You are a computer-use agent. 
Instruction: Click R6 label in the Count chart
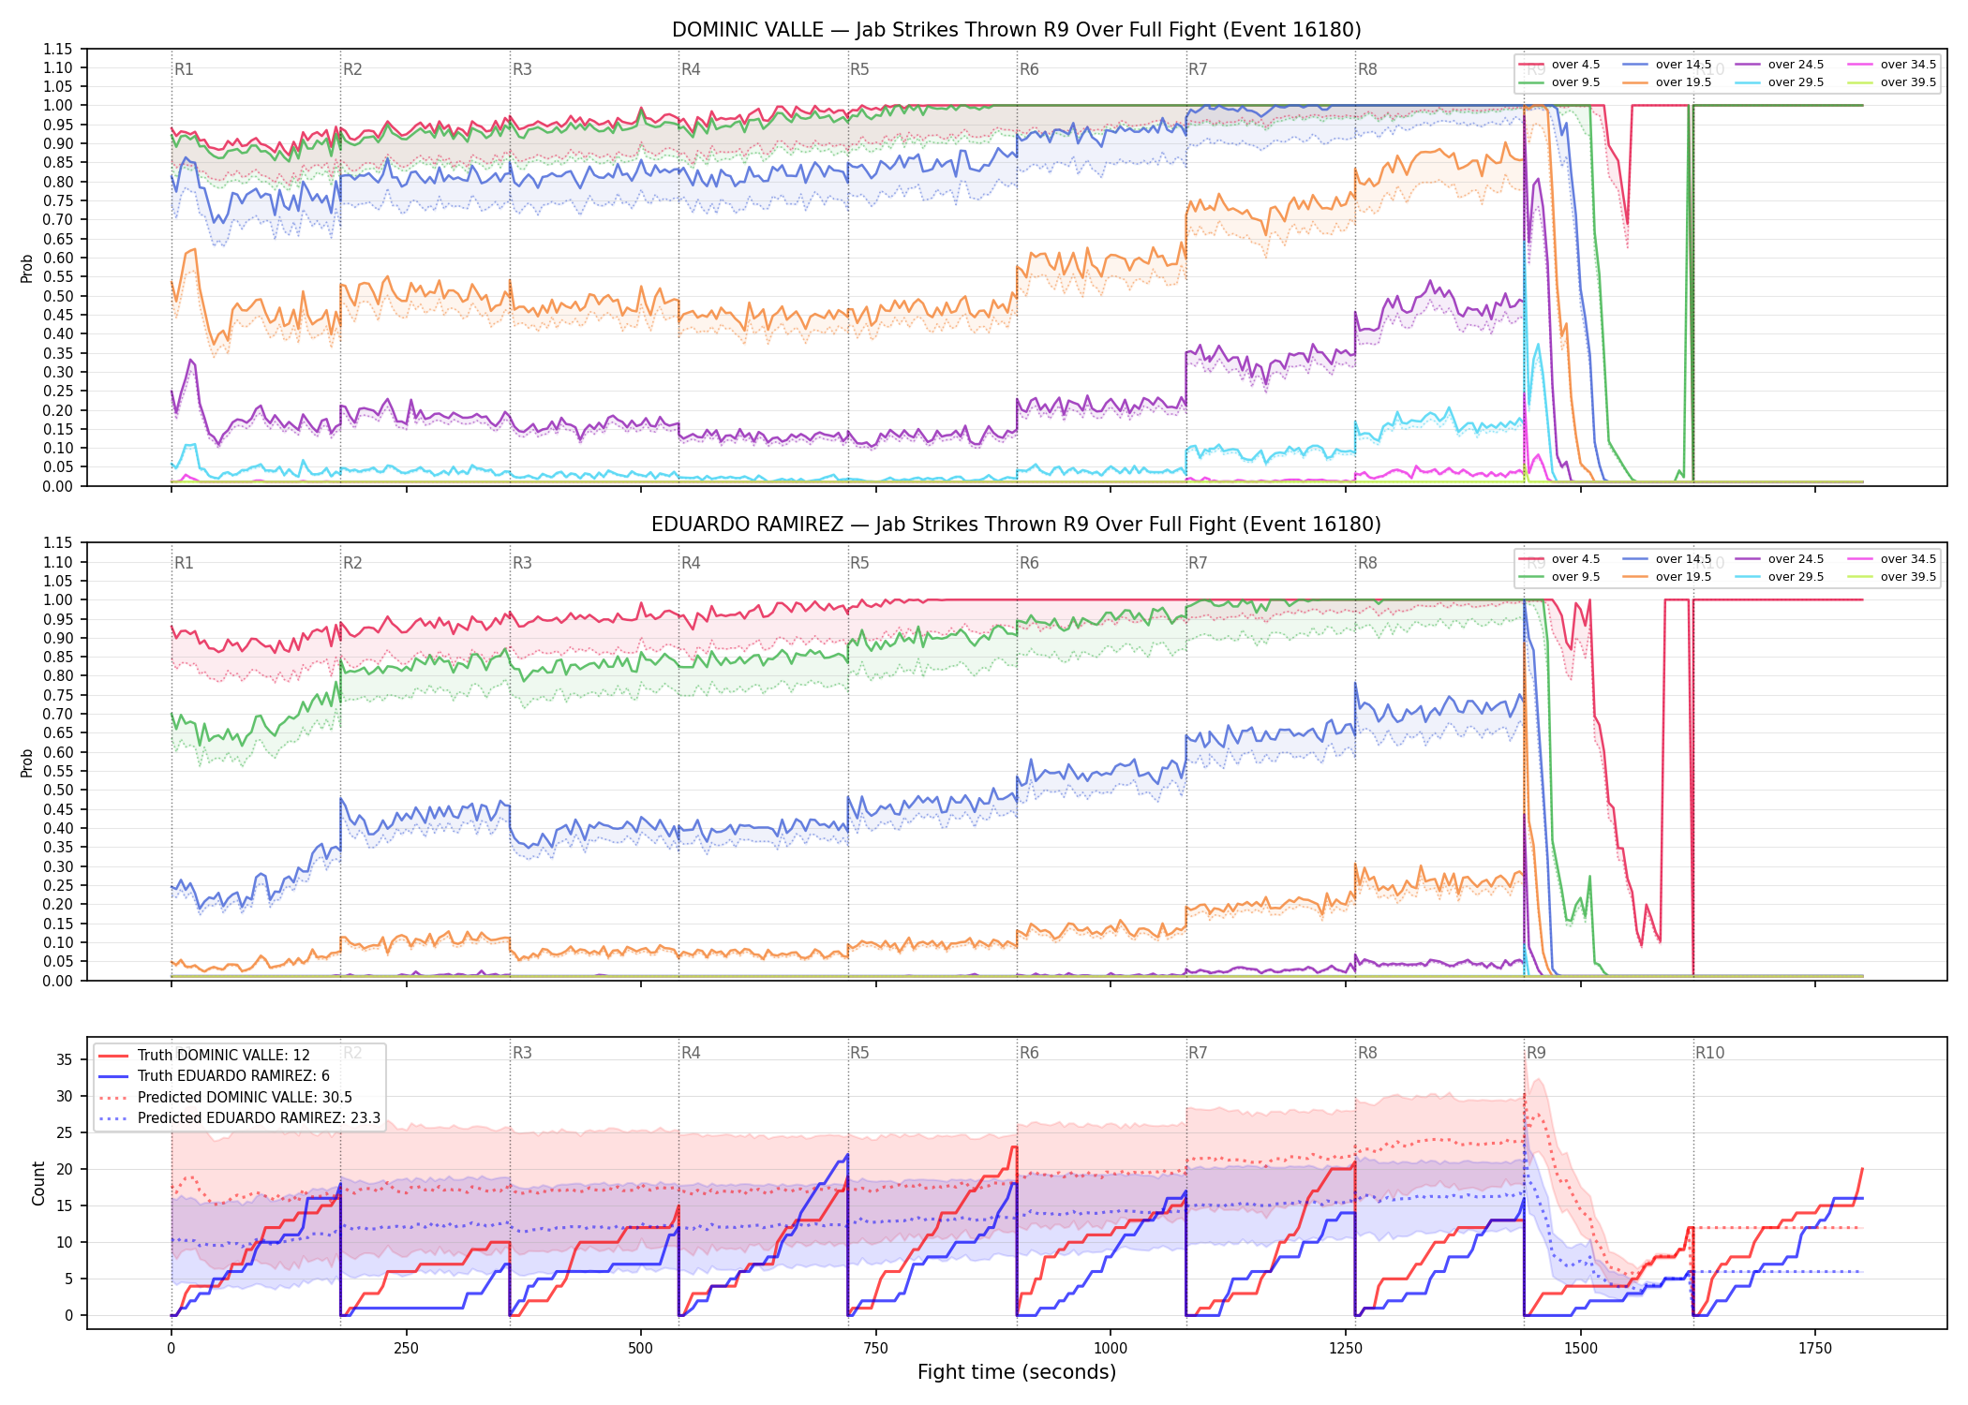point(1029,1053)
